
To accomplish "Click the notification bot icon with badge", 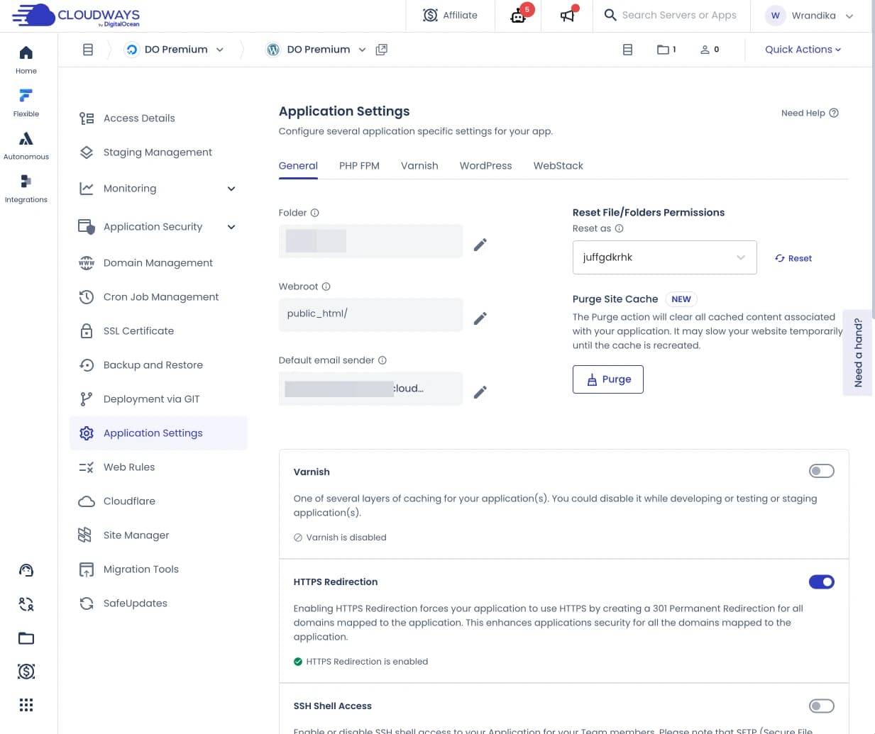I will [x=519, y=15].
